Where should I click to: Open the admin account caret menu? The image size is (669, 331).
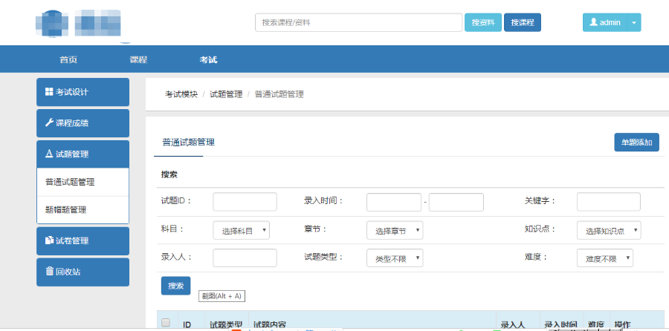click(x=634, y=23)
